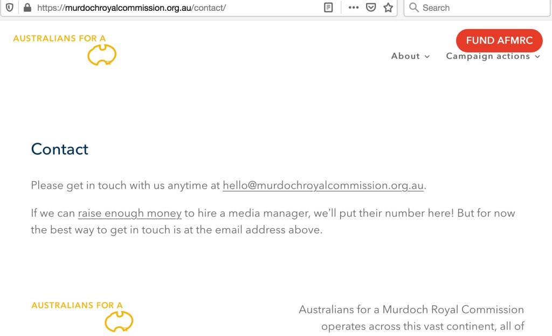
Task: Click the tracking protection shield icon
Action: pos(9,8)
